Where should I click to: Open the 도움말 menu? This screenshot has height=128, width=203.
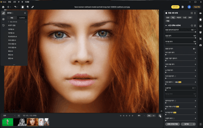point(27,2)
